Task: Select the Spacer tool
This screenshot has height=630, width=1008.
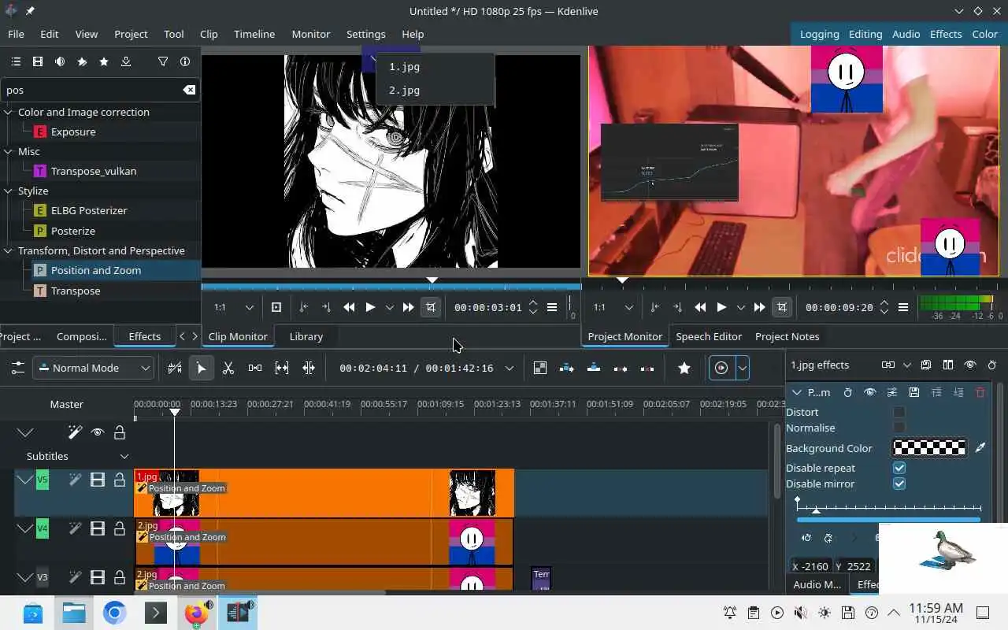Action: tap(255, 368)
